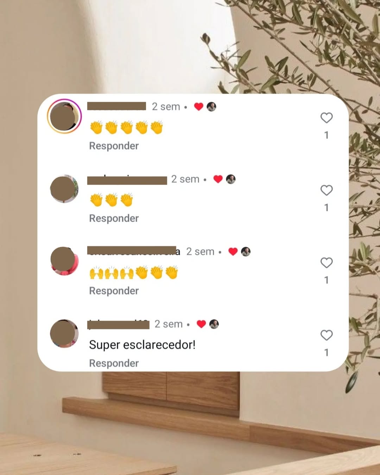Like the first comment with five clapping emojis

tap(327, 118)
